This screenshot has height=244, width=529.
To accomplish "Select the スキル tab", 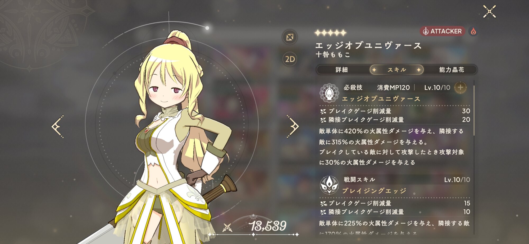I will 396,70.
